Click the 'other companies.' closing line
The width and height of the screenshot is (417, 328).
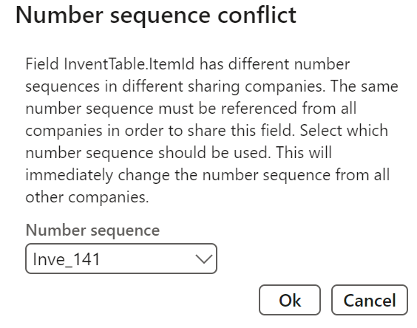coord(87,197)
